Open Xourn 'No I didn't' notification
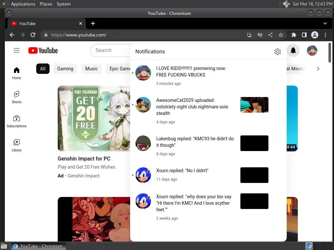Image resolution: width=334 pixels, height=250 pixels. pos(208,175)
